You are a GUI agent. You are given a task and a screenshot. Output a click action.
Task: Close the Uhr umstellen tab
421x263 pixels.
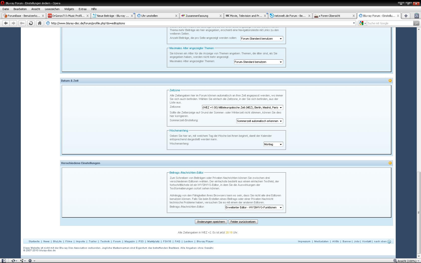click(176, 16)
